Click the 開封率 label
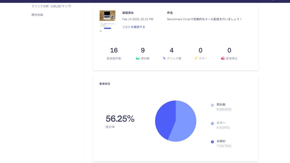 (110, 127)
